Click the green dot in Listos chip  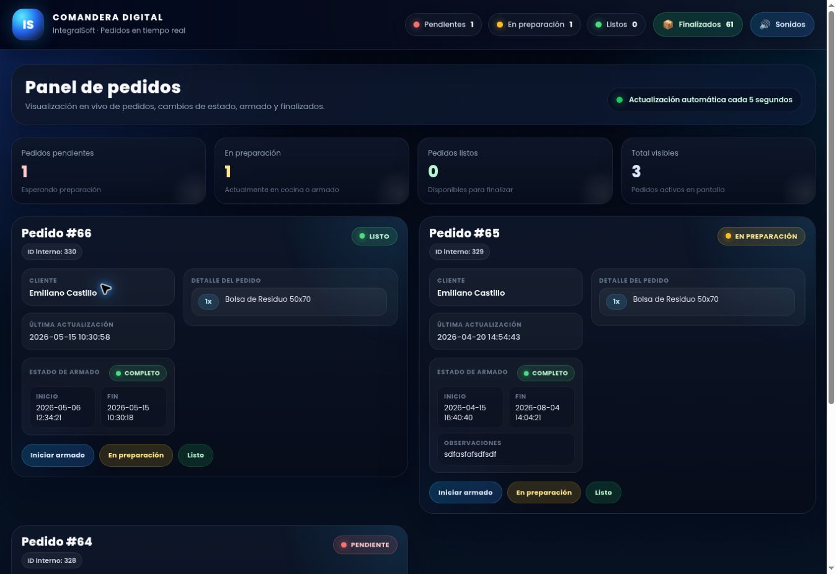tap(598, 25)
